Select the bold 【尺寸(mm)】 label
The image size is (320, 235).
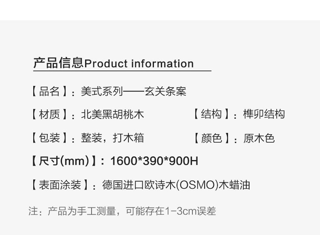coord(64,161)
